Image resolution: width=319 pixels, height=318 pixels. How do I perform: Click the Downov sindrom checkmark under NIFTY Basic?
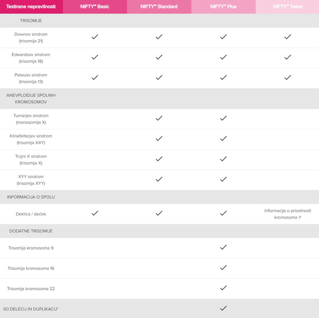pos(95,37)
